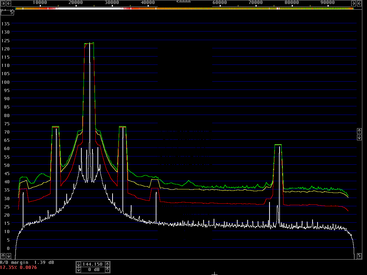Click the colored waterfall strip under the frequency scale
Image resolution: width=367 pixels, height=275 pixels.
(184, 9)
